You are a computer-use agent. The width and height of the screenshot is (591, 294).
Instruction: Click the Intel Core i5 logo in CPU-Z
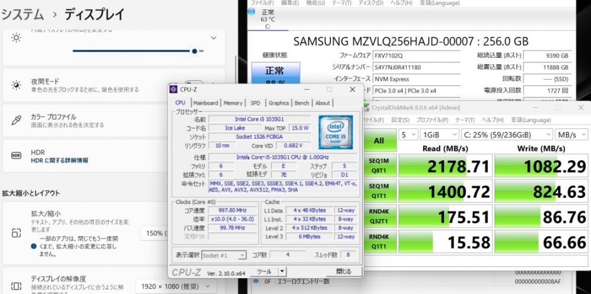(x=336, y=132)
